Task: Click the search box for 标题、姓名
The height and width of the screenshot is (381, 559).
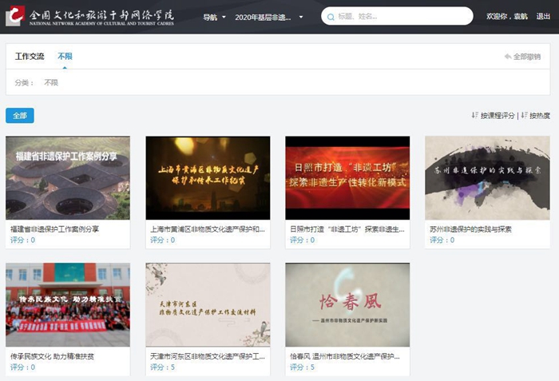Action: [399, 17]
